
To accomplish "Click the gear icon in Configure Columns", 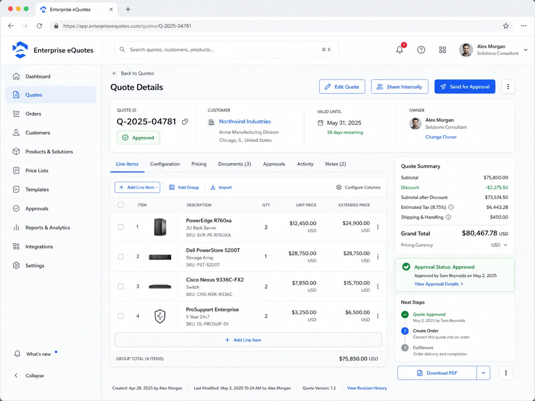I will [339, 187].
